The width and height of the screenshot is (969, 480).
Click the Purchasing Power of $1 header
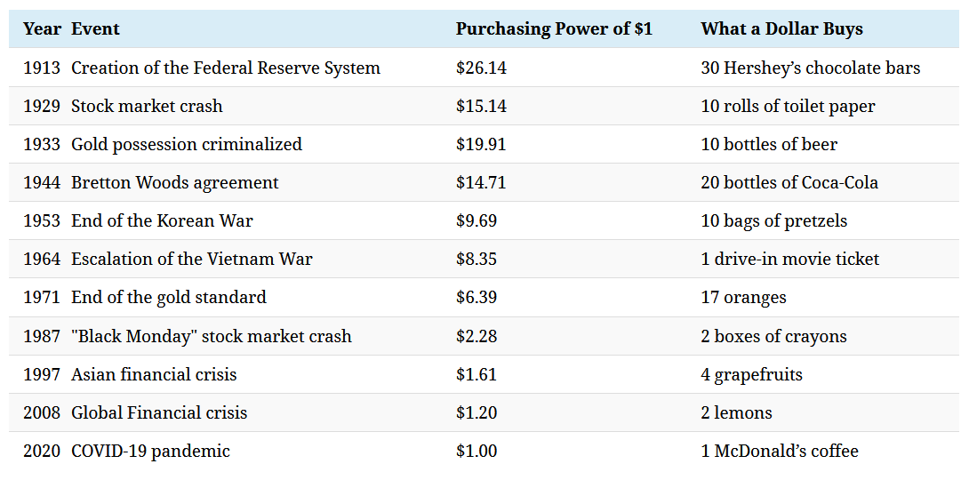click(554, 29)
